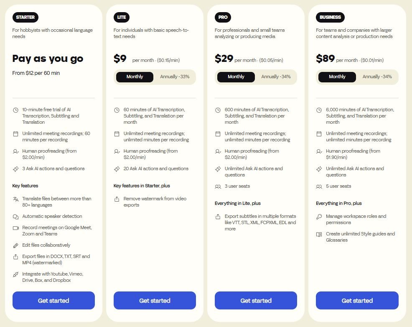Select Monthly billing for Business plan
412x327 pixels.
(337, 77)
